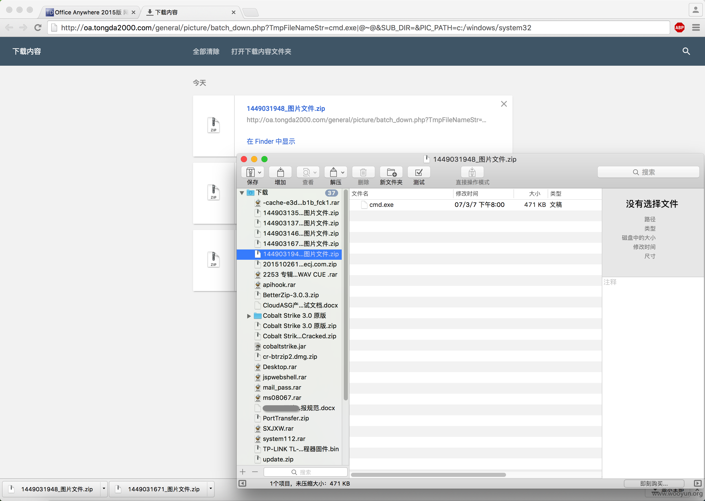The width and height of the screenshot is (705, 501).
Task: Toggle sidebar visibility icon at bottom-left
Action: pyautogui.click(x=243, y=483)
